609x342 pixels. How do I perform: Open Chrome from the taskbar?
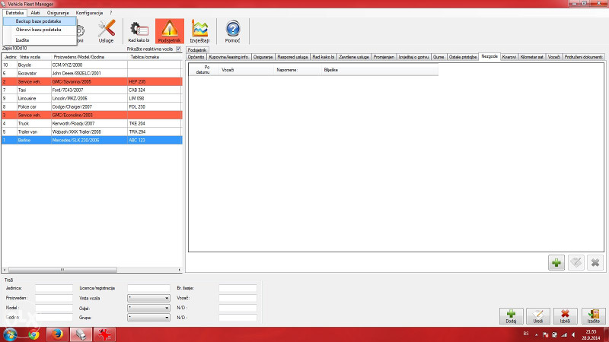tap(33, 334)
